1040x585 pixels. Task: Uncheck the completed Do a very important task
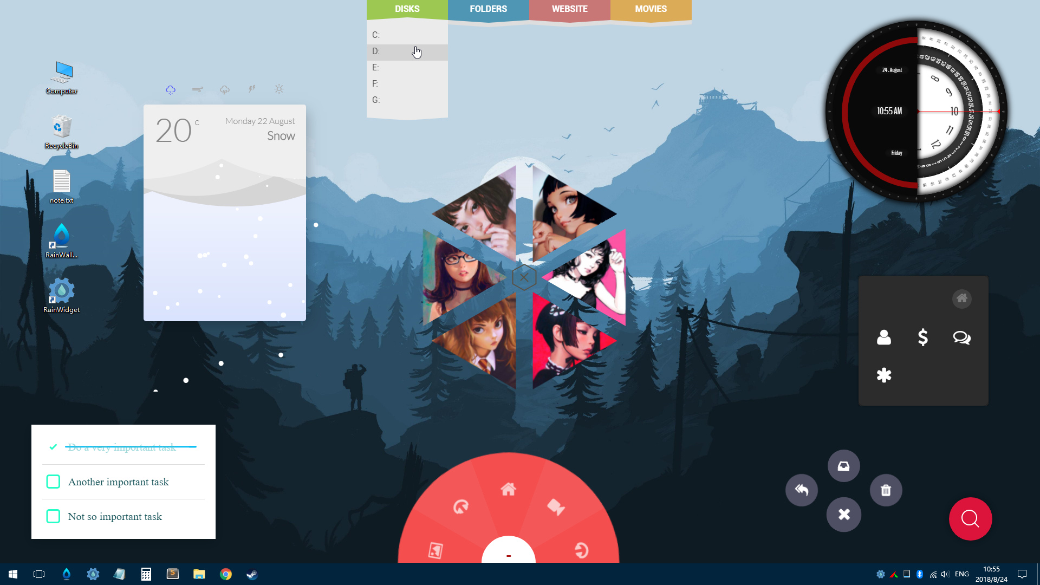click(x=53, y=447)
